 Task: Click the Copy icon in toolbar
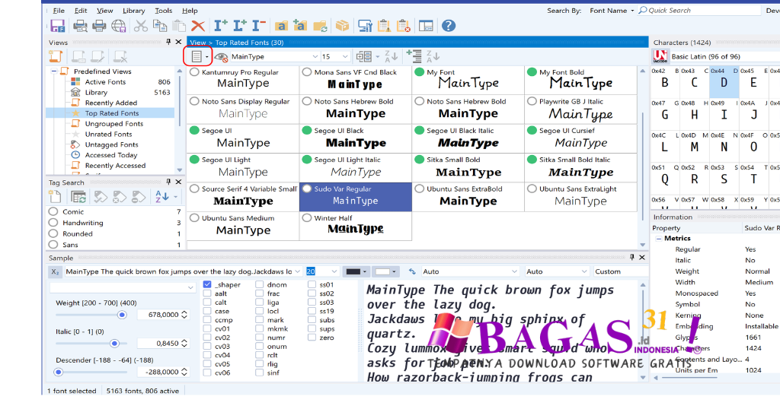point(160,26)
